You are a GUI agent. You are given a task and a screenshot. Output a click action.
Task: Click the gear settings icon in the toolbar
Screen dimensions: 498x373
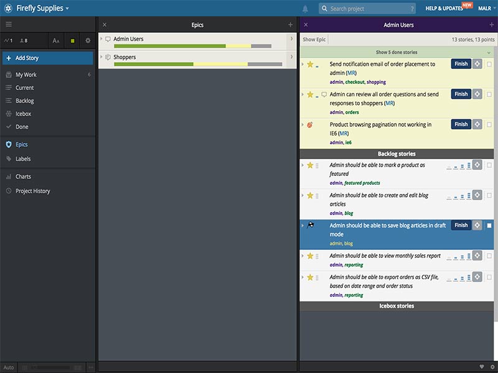(88, 39)
